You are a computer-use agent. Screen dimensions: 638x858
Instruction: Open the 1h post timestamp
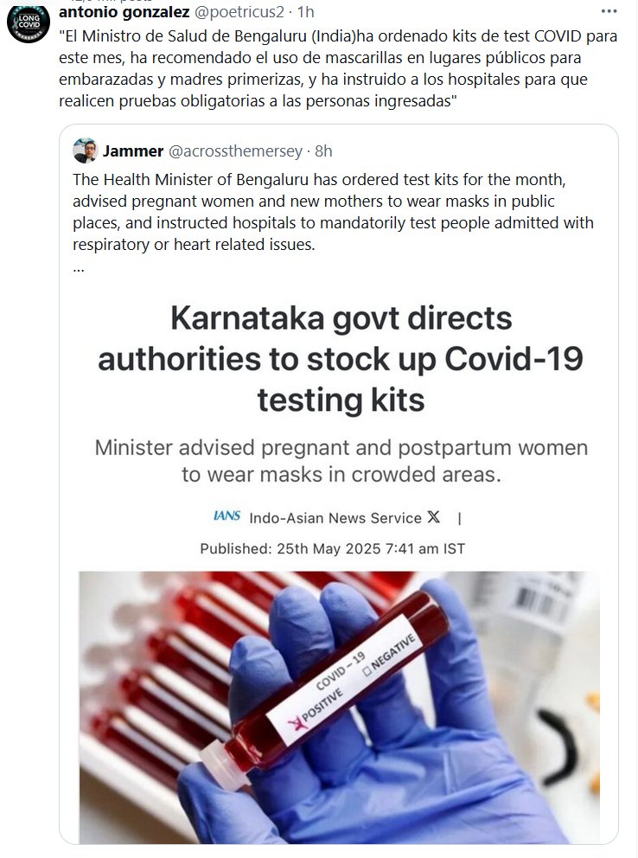(306, 11)
